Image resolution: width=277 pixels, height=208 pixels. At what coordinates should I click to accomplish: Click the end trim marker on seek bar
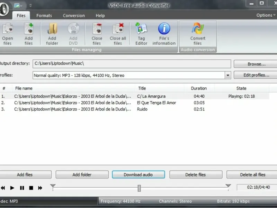(228, 186)
